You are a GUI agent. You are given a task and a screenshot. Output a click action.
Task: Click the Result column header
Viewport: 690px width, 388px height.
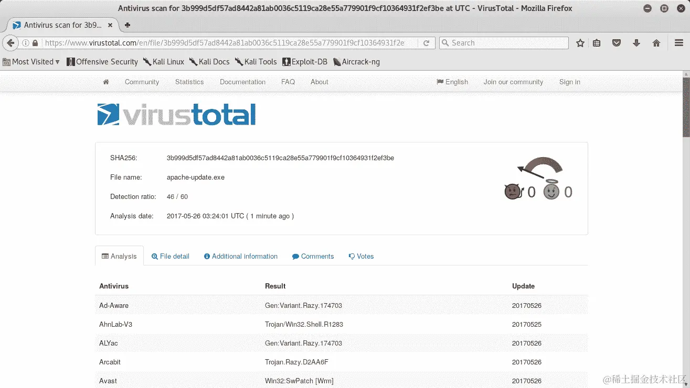275,286
